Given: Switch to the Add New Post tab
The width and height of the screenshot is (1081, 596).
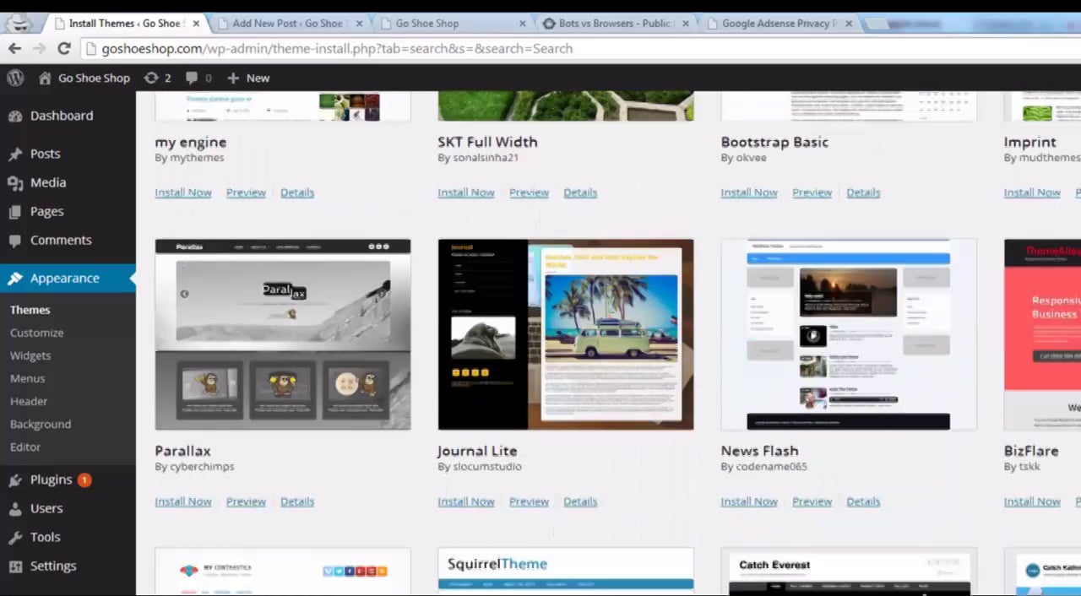Looking at the screenshot, I should (287, 24).
